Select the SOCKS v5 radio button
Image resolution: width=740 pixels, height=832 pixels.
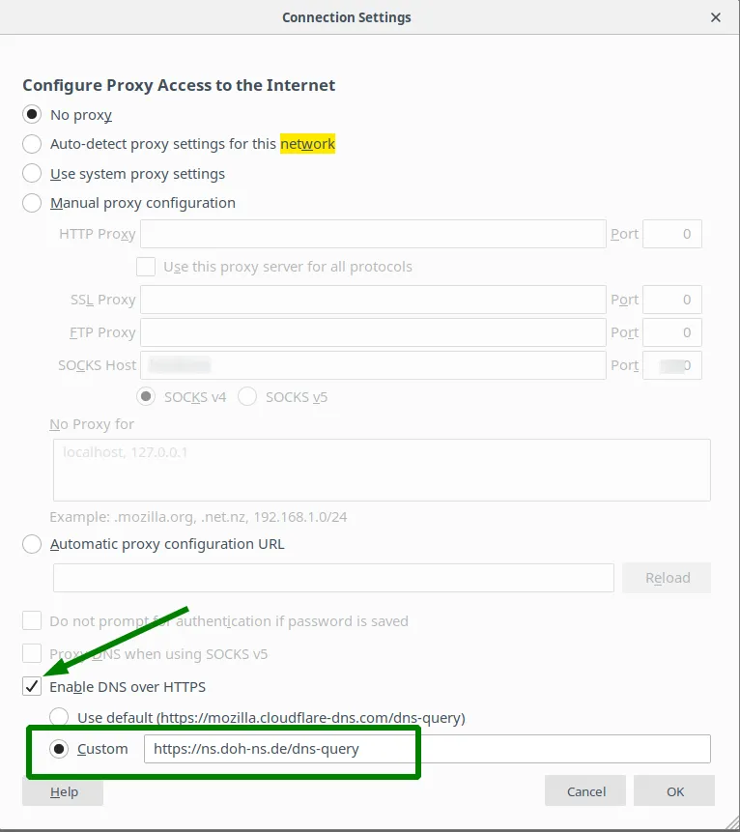pos(247,396)
